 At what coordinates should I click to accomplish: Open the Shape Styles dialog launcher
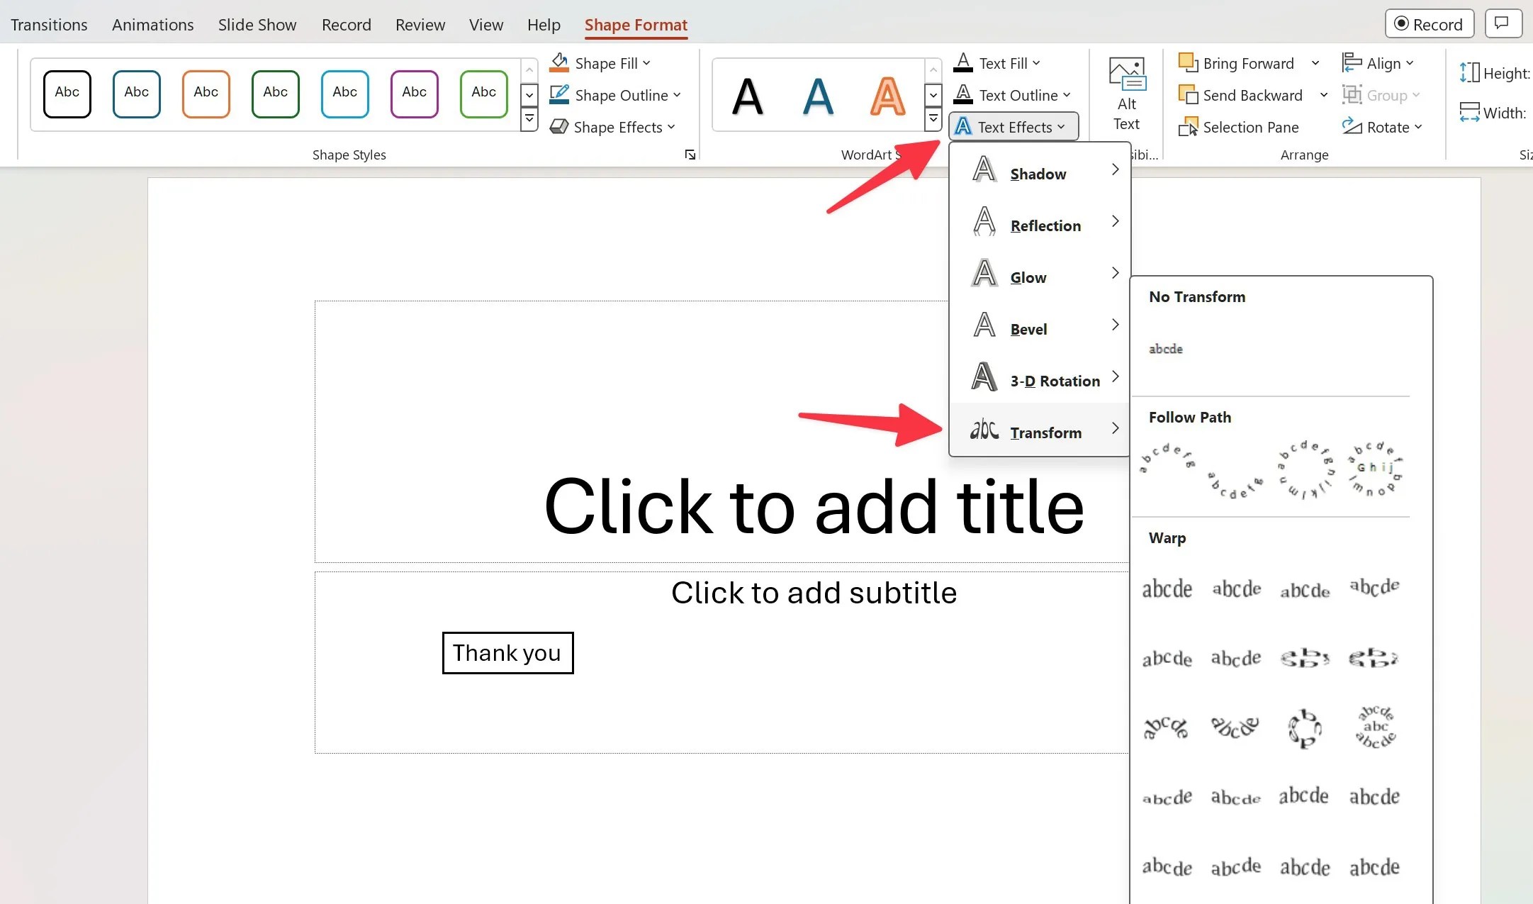click(690, 154)
